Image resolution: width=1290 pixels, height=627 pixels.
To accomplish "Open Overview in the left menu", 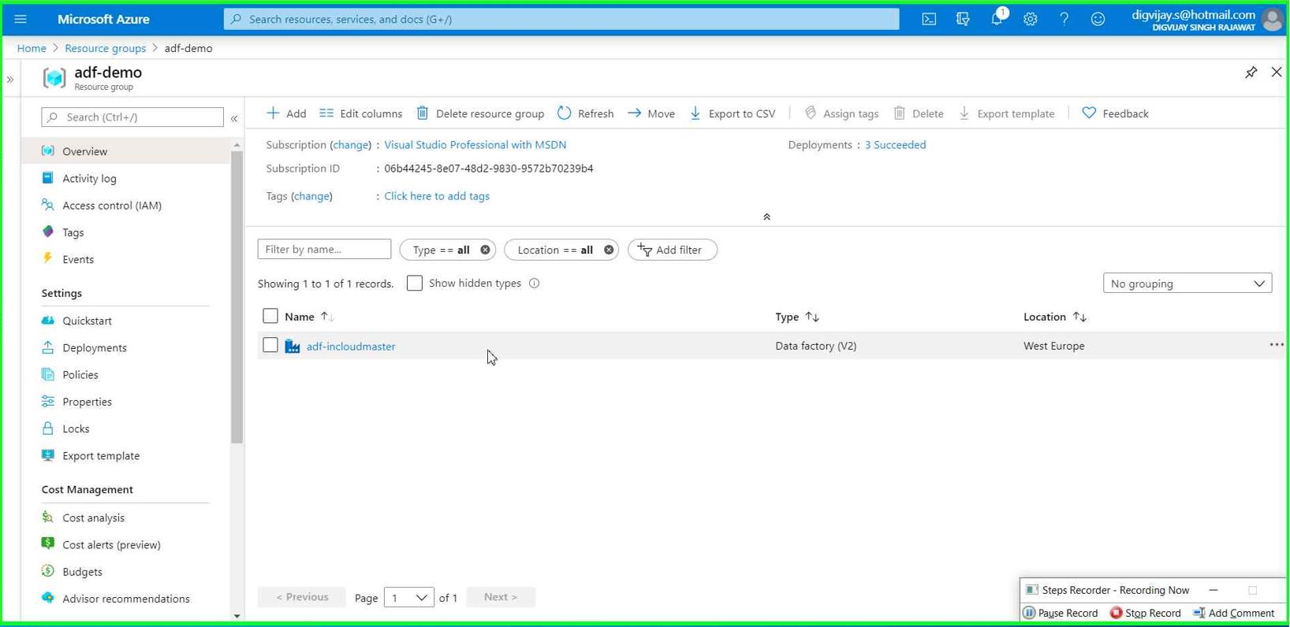I will (x=126, y=151).
